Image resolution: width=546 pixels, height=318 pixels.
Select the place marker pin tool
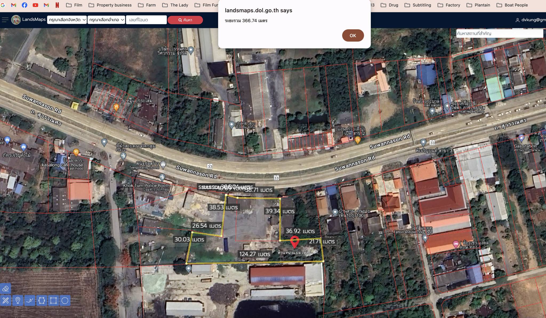click(18, 301)
